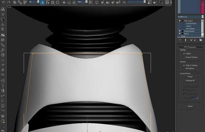Image resolution: width=205 pixels, height=132 pixels.
Task: Open Configure Modifier Sets icon
Action: [x=201, y=40]
